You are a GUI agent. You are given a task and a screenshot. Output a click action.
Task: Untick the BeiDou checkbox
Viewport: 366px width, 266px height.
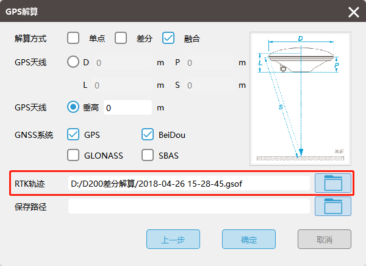[148, 134]
